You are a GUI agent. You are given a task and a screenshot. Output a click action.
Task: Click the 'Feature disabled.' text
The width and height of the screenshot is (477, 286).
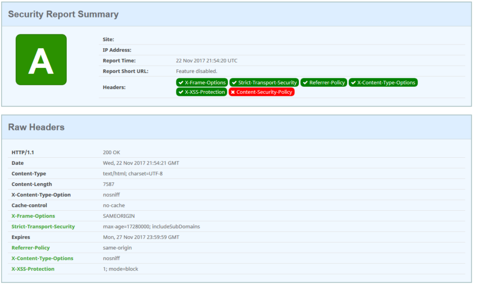197,71
